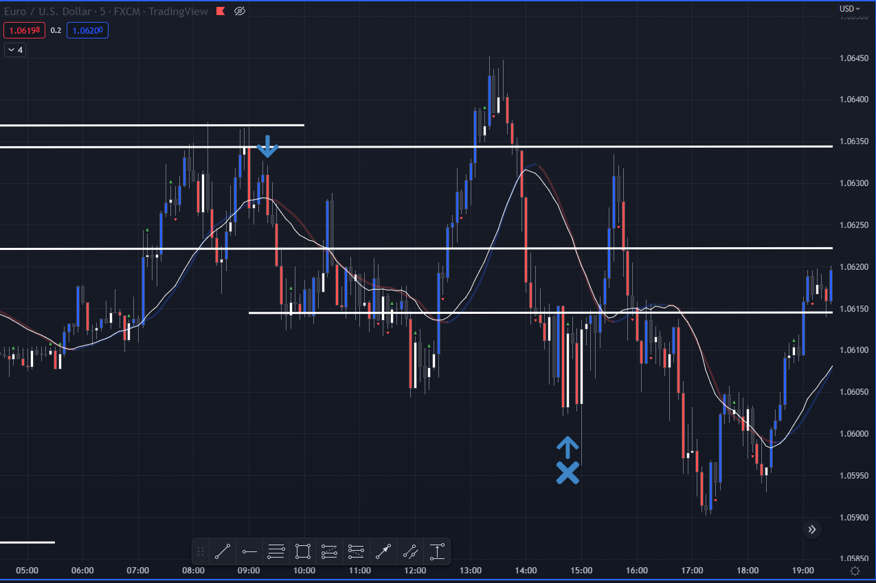Image resolution: width=876 pixels, height=583 pixels.
Task: Click the 16:00 time axis label
Action: click(637, 571)
